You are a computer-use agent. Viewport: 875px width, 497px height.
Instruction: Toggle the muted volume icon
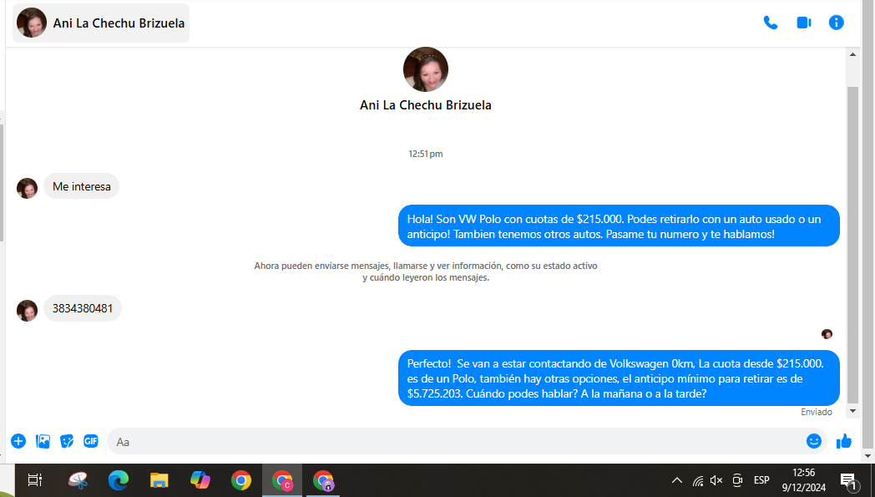point(716,480)
